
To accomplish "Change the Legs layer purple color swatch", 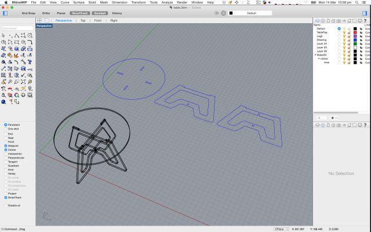I will coord(355,36).
